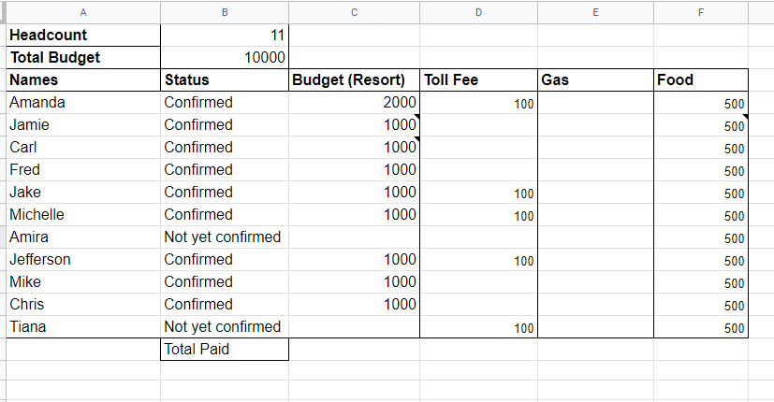Select the Carl name cell
The height and width of the screenshot is (402, 774).
83,148
